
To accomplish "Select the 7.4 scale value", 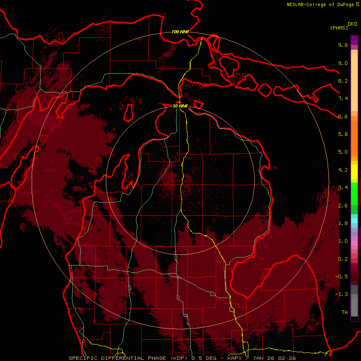I will (x=343, y=99).
